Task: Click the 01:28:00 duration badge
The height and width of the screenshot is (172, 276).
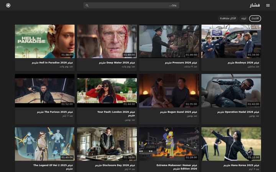Action: 191,157
